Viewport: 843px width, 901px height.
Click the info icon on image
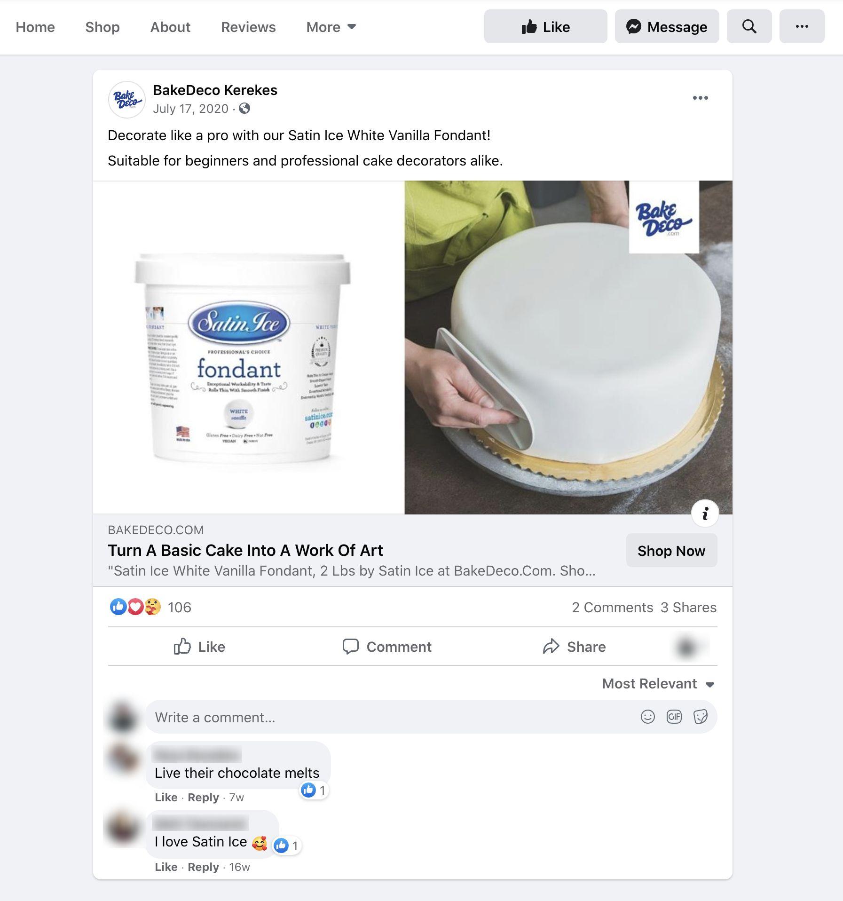click(705, 514)
